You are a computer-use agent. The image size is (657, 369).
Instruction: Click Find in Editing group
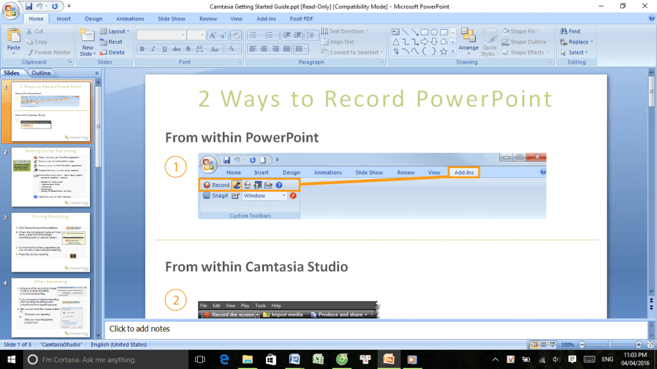pyautogui.click(x=570, y=31)
